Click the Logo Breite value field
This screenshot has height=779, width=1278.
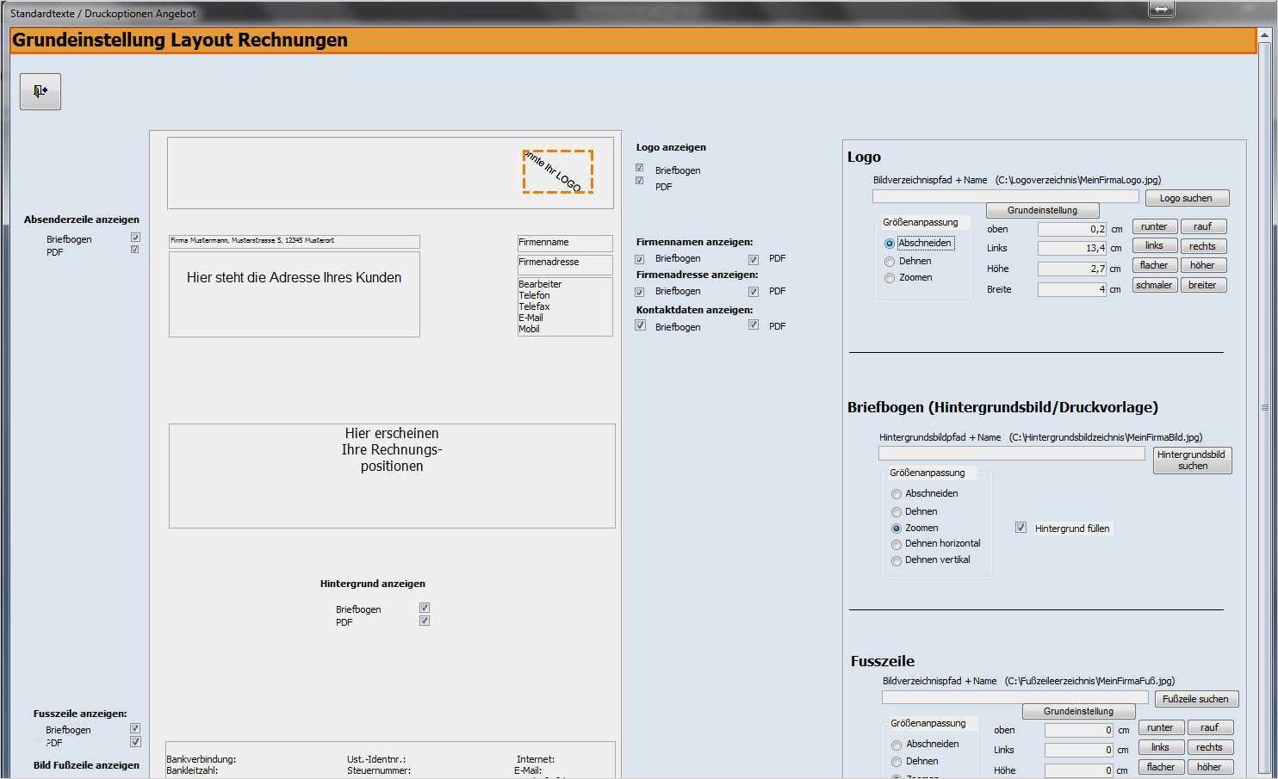(x=1071, y=289)
